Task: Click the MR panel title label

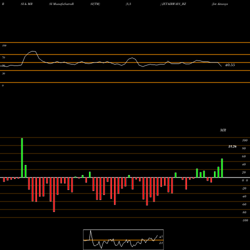Action: (223, 130)
